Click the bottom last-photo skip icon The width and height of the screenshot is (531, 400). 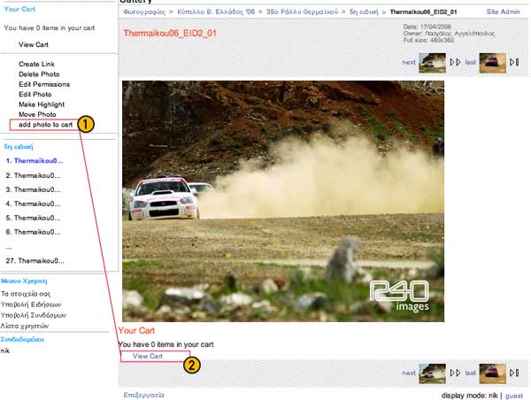pyautogui.click(x=515, y=373)
